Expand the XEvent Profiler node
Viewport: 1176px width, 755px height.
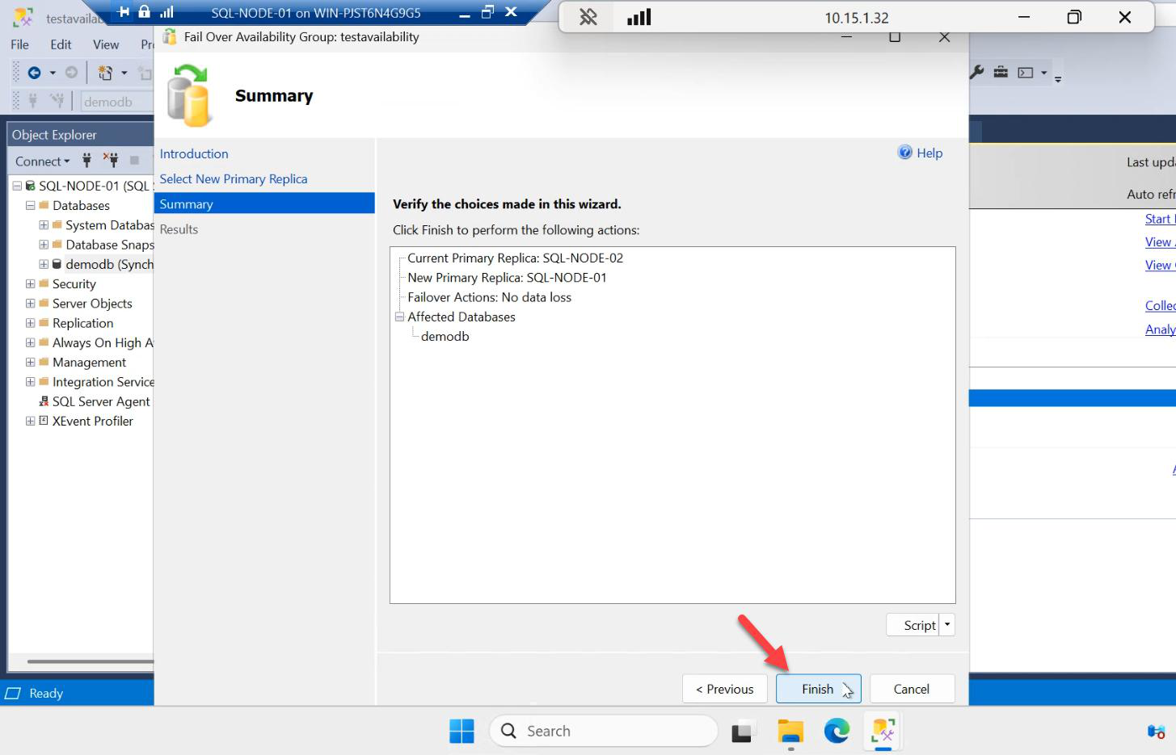[30, 421]
